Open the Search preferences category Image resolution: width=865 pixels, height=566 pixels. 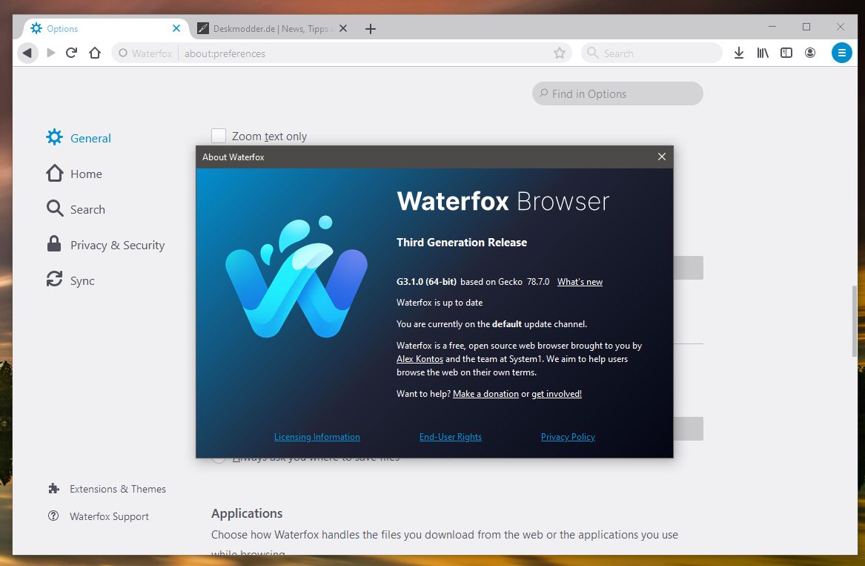click(76, 208)
